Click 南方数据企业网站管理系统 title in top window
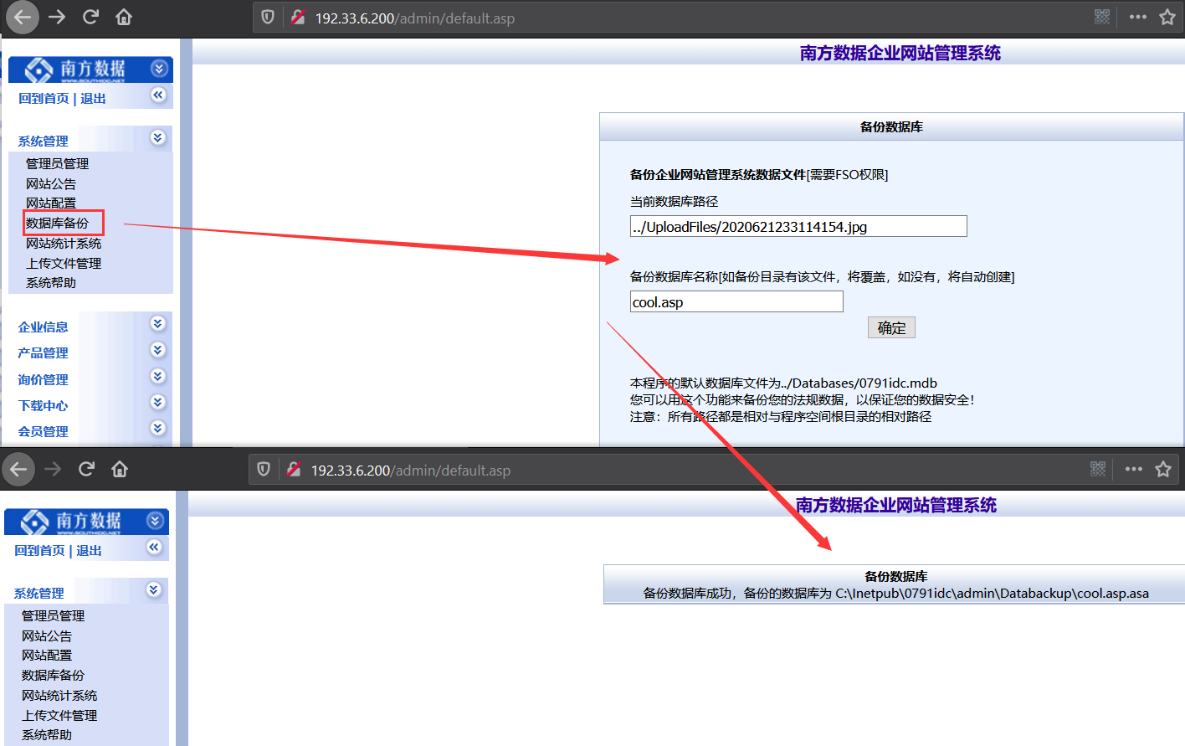 click(x=900, y=54)
